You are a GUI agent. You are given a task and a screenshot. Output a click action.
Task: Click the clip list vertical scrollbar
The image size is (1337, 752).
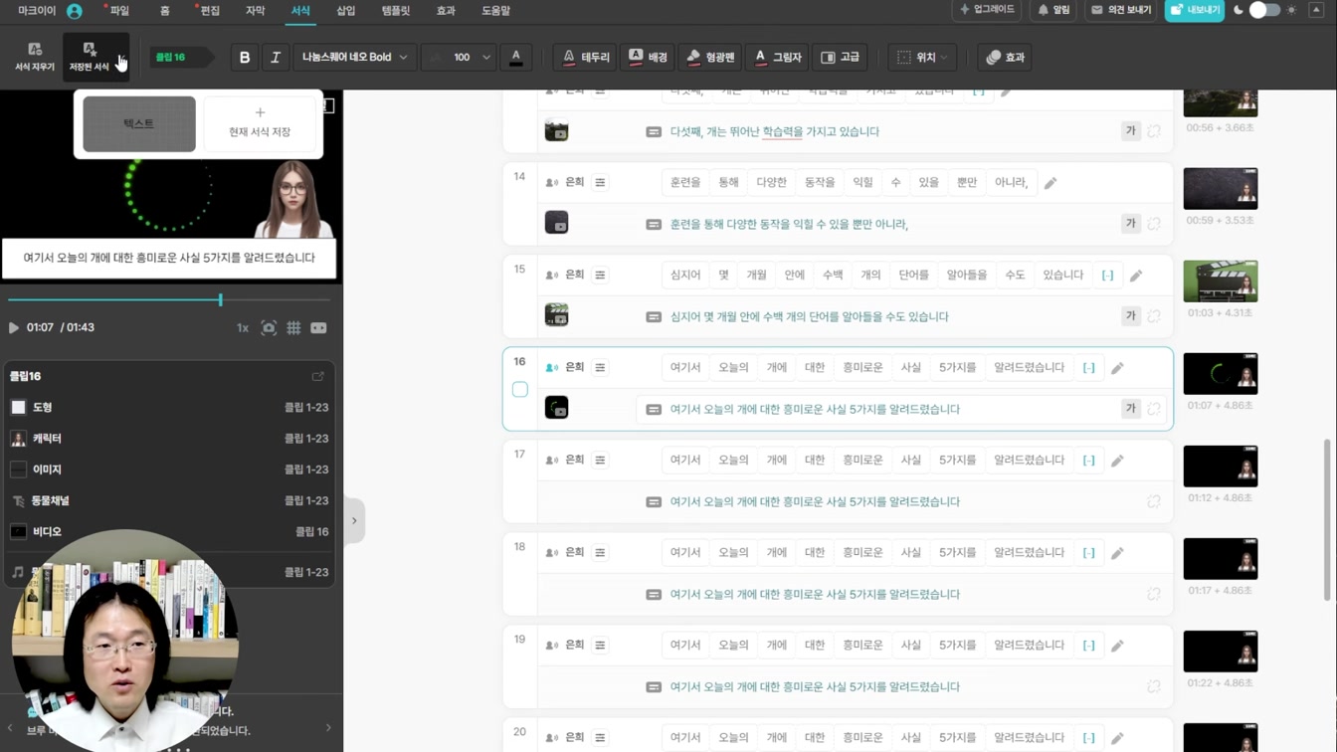tap(1327, 519)
